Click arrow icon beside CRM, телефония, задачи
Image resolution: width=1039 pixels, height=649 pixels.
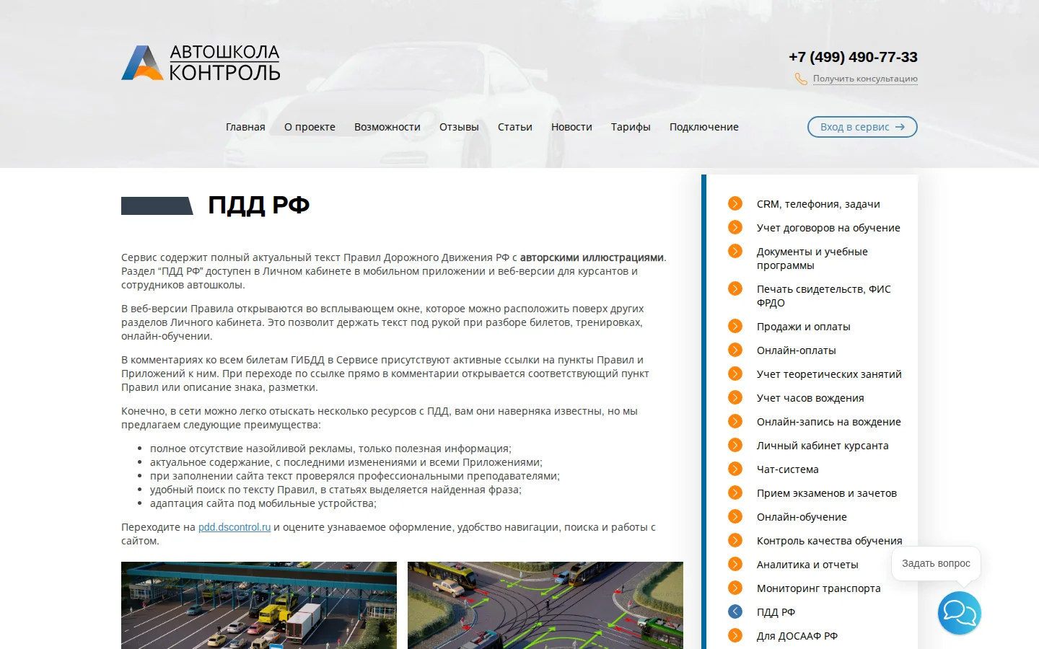pos(735,203)
